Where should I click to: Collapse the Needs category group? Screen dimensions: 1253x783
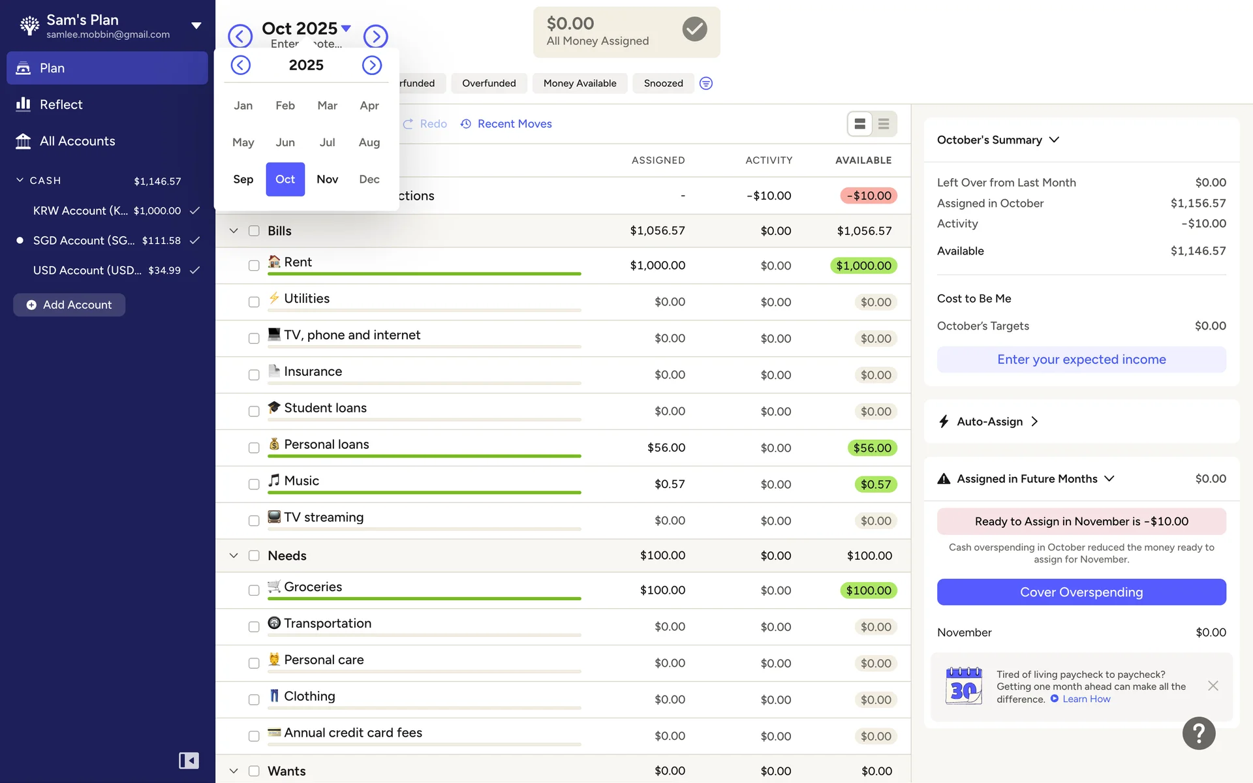pyautogui.click(x=234, y=556)
